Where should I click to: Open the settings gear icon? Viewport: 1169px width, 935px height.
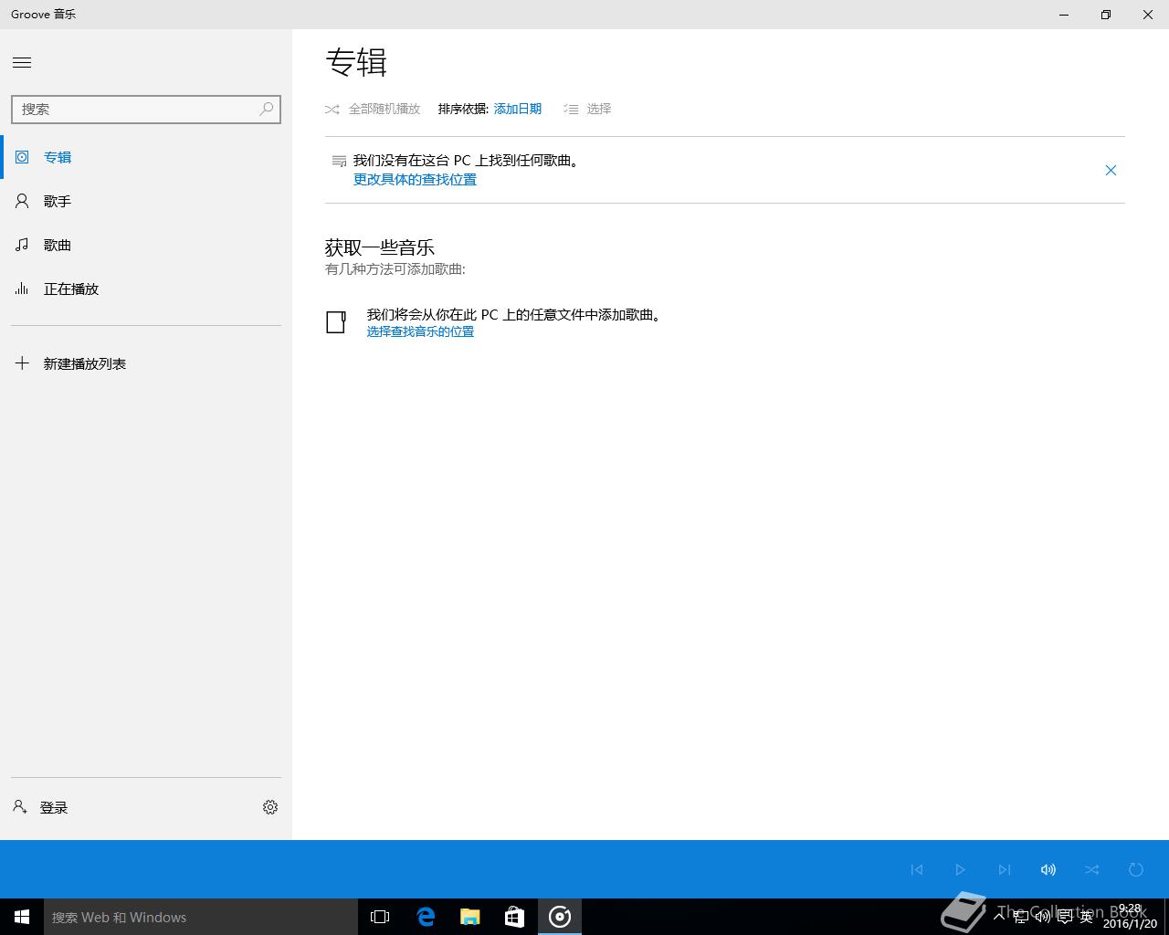tap(270, 807)
